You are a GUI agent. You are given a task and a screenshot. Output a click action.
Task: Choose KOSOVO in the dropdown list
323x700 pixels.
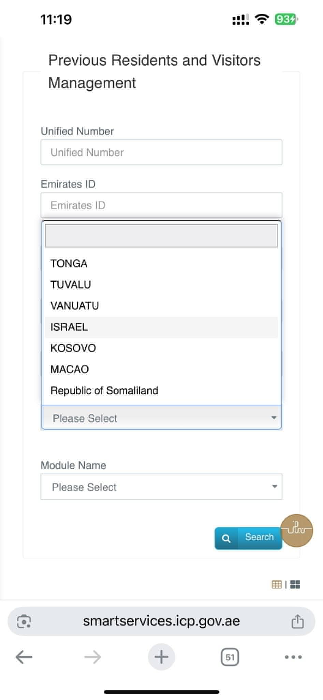[73, 348]
